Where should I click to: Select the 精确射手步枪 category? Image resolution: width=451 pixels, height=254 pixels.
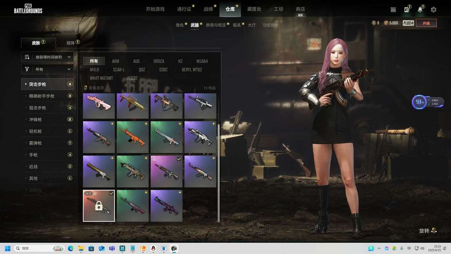coord(47,96)
